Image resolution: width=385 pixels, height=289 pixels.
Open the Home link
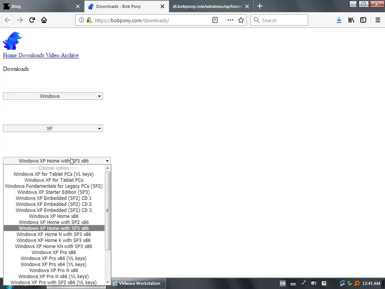point(10,55)
